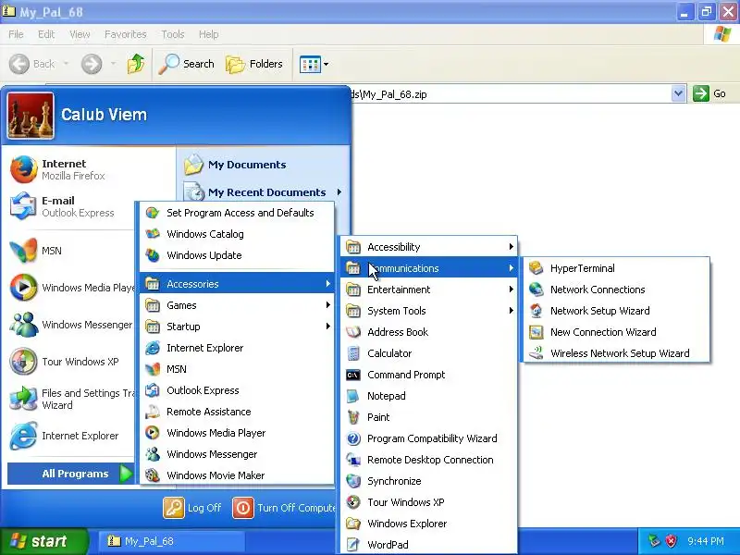Image resolution: width=740 pixels, height=555 pixels.
Task: Open Set Program Access and Defaults
Action: click(x=237, y=213)
